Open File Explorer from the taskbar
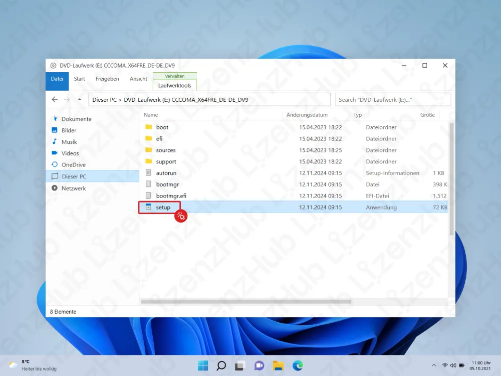The height and width of the screenshot is (376, 501). coord(278,365)
